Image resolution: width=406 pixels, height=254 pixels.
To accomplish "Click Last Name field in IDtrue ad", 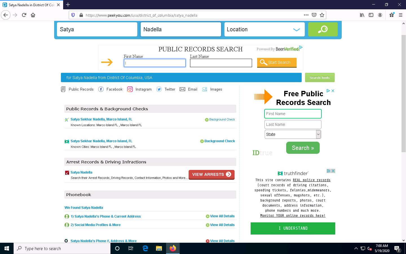I will tap(293, 124).
